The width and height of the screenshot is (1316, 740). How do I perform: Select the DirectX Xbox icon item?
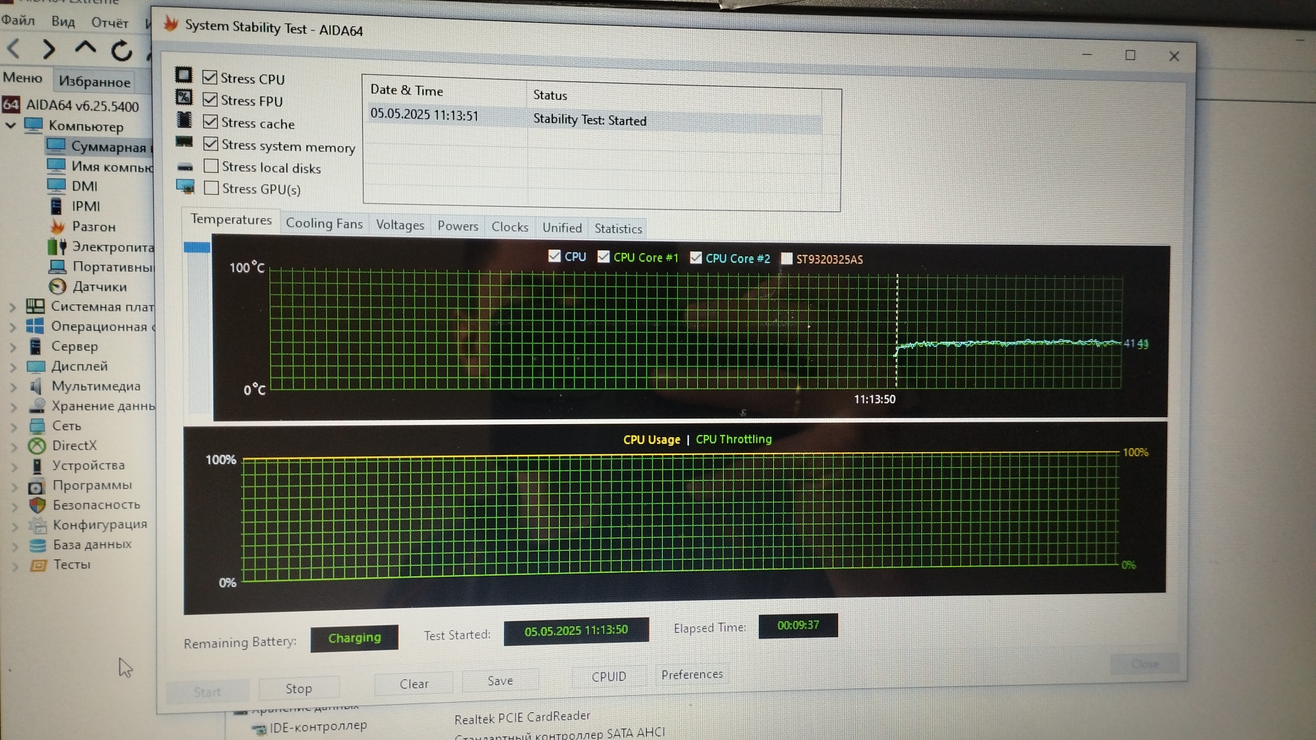click(36, 445)
